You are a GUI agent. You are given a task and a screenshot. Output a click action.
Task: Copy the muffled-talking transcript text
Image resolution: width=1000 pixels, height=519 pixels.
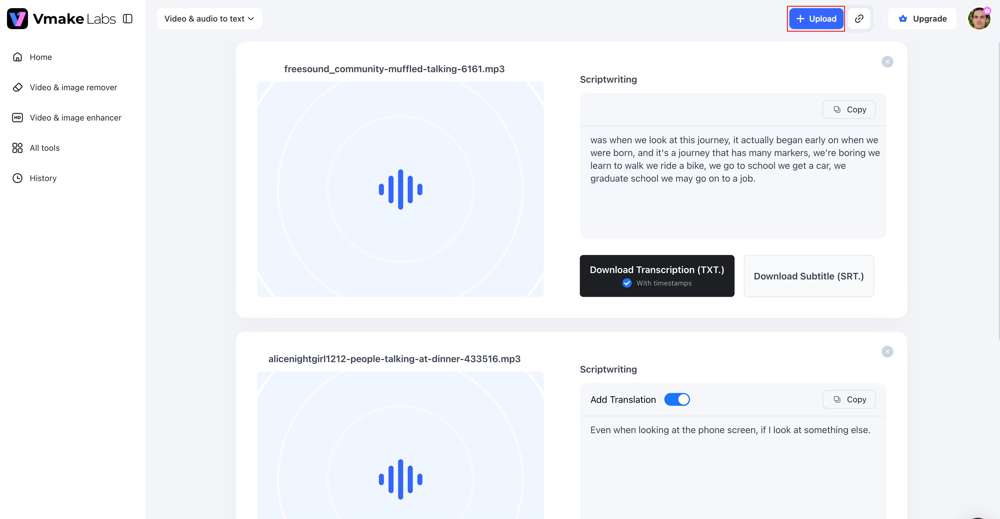pos(849,109)
